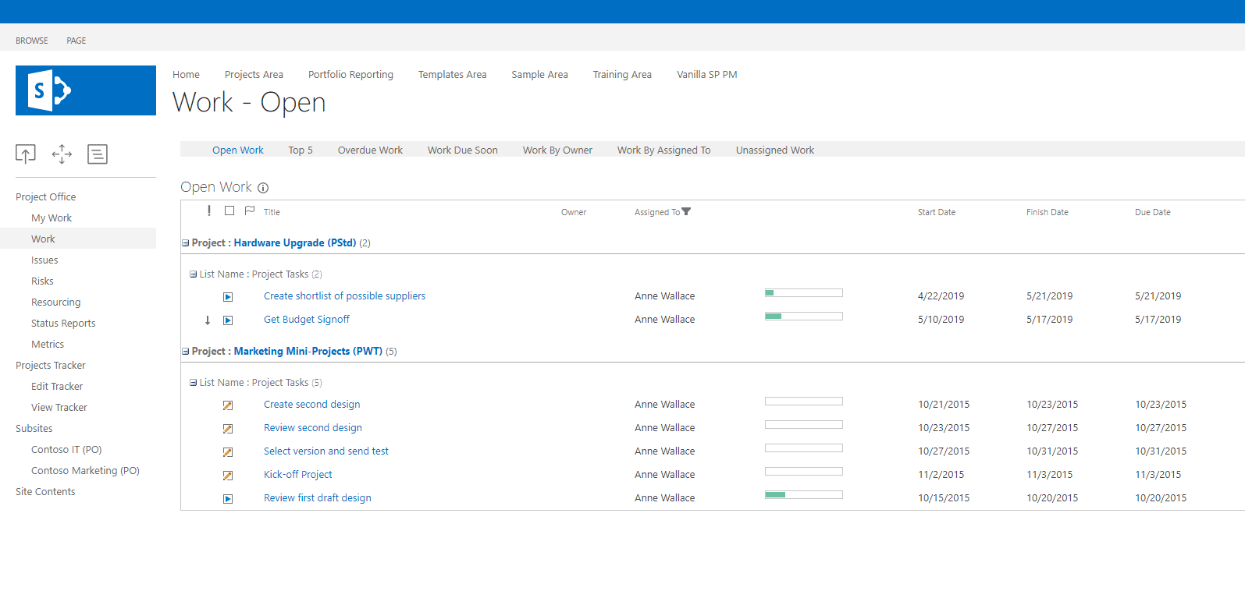Screen dimensions: 1245x598
Task: Open Edit Tracker in the sidebar
Action: tap(57, 387)
